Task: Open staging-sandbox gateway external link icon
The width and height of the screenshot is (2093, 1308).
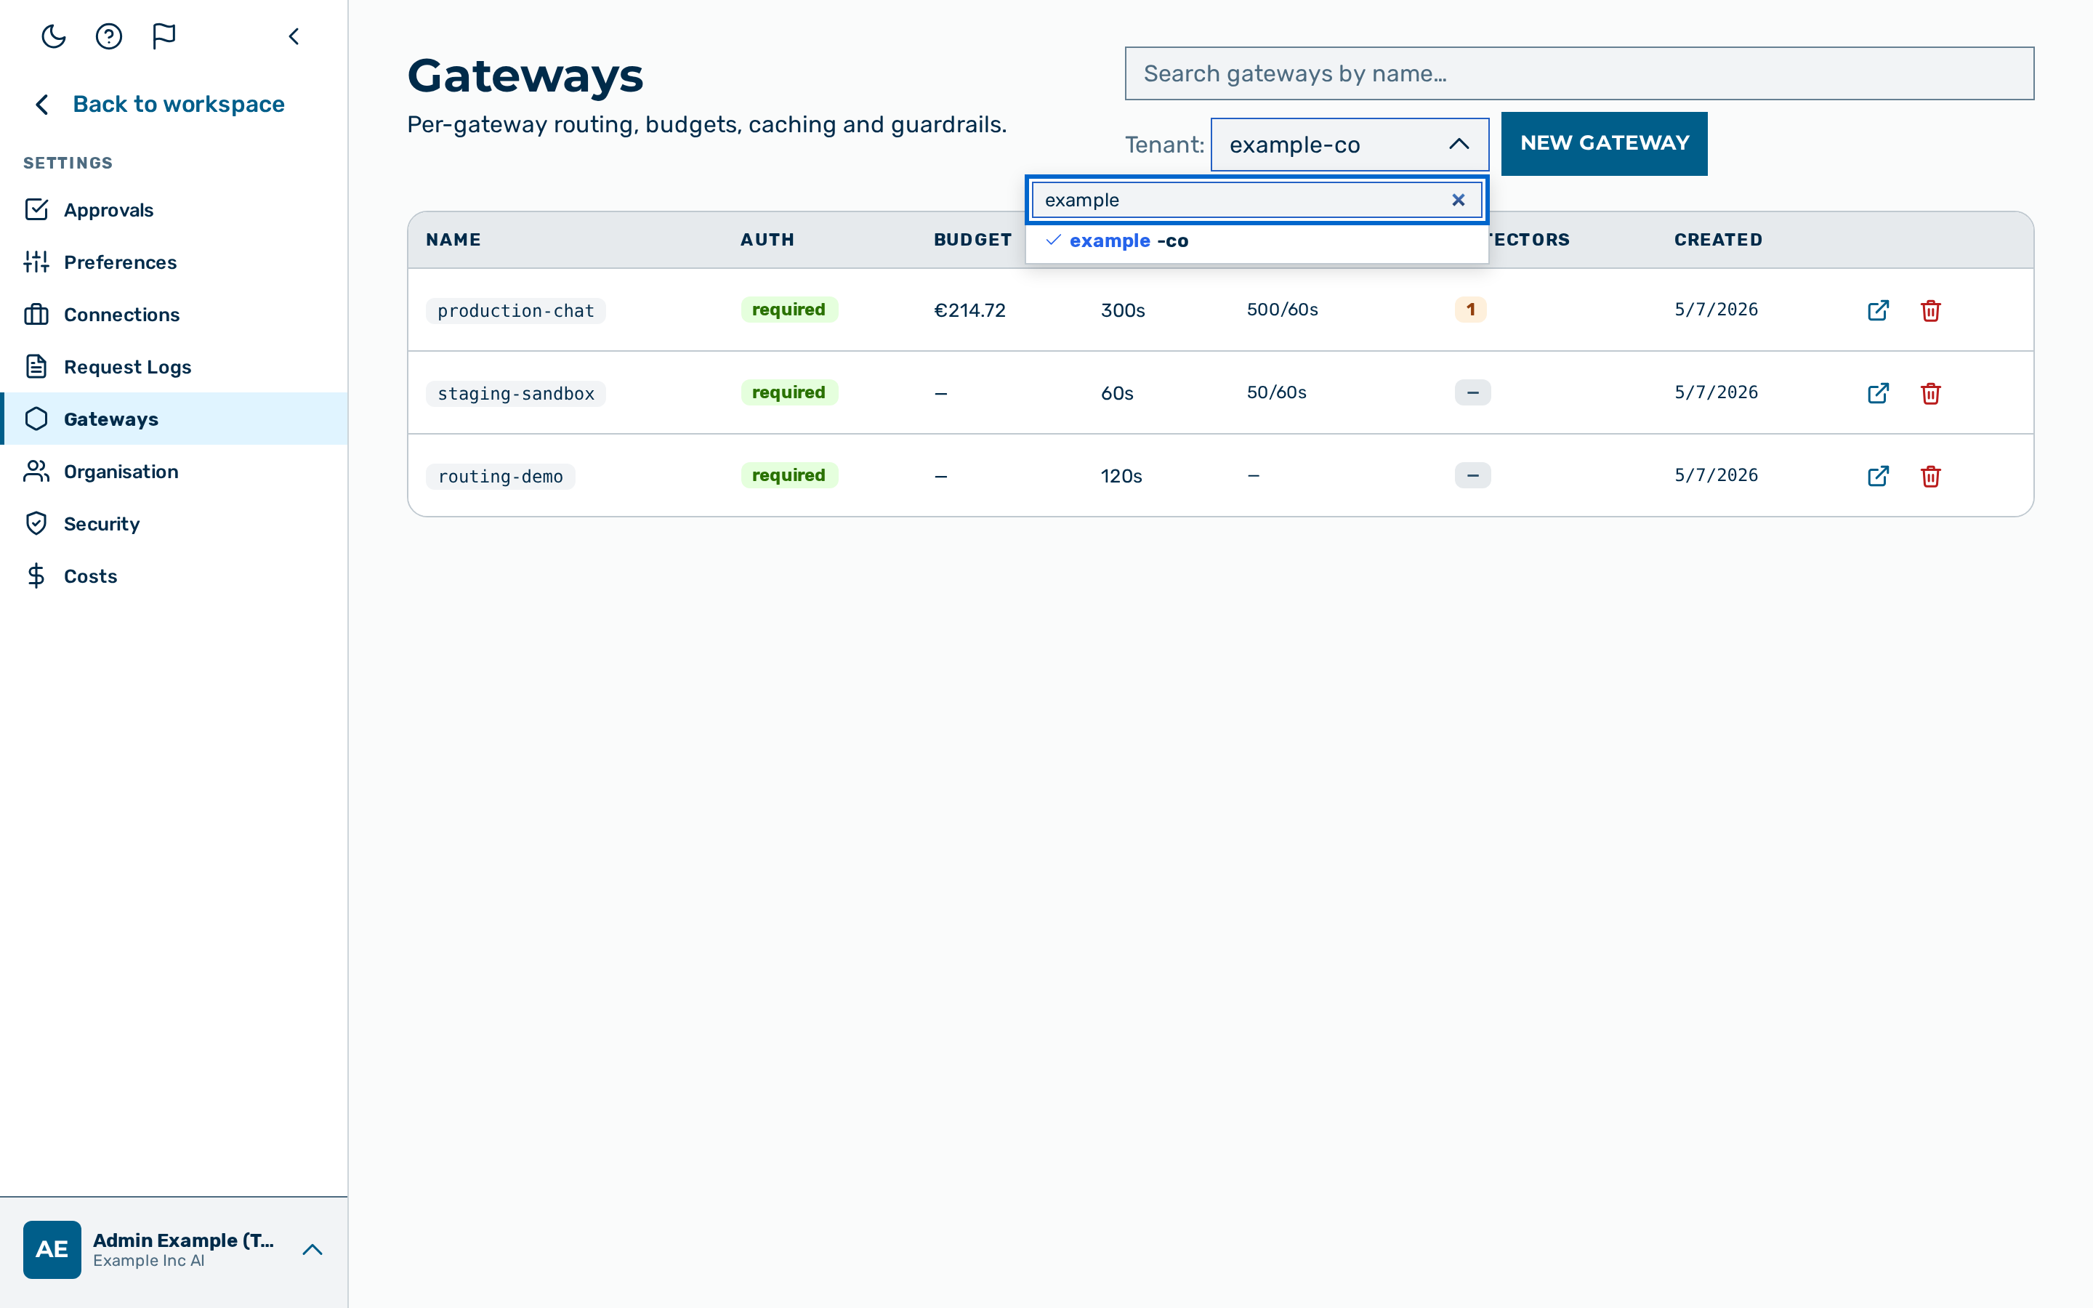Action: tap(1878, 392)
